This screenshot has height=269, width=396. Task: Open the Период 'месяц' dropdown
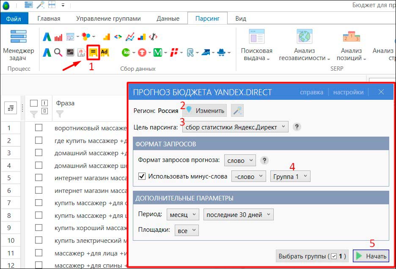pos(183,215)
